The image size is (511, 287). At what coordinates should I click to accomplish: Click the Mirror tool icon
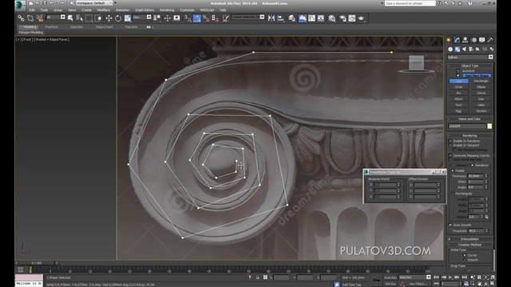[x=271, y=18]
